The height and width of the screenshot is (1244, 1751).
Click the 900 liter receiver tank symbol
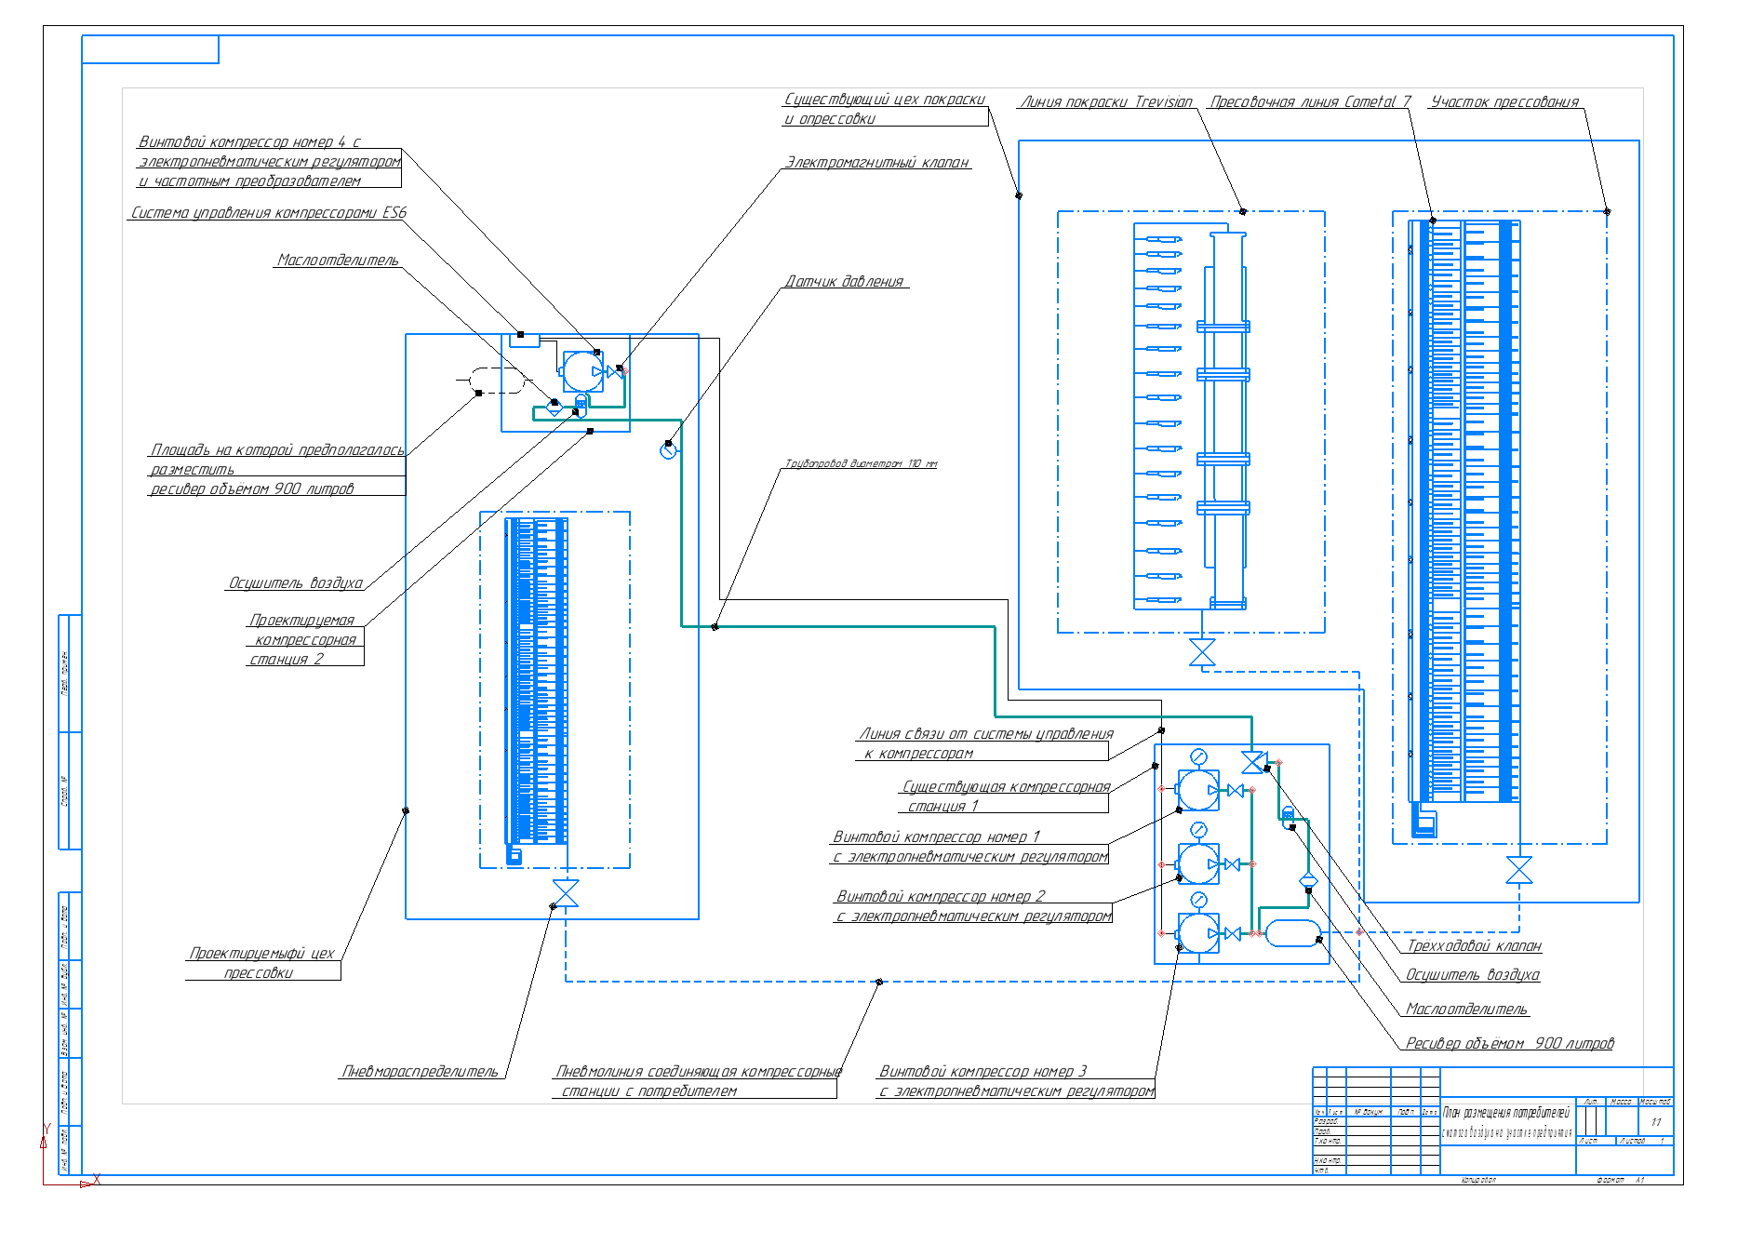[x=1294, y=933]
